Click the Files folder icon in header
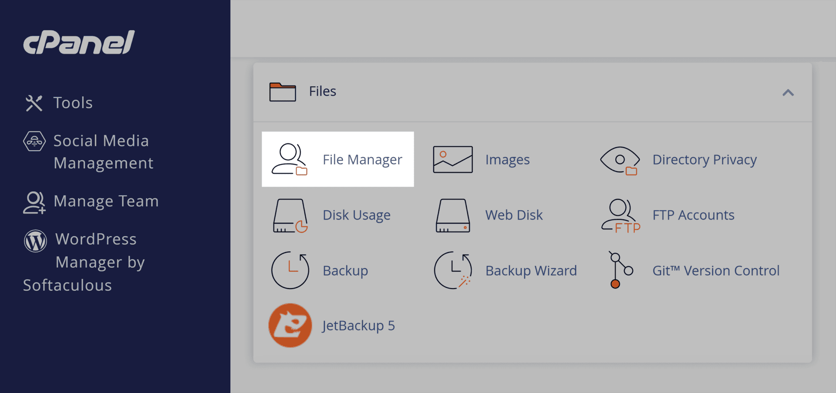Image resolution: width=836 pixels, height=393 pixels. (282, 92)
